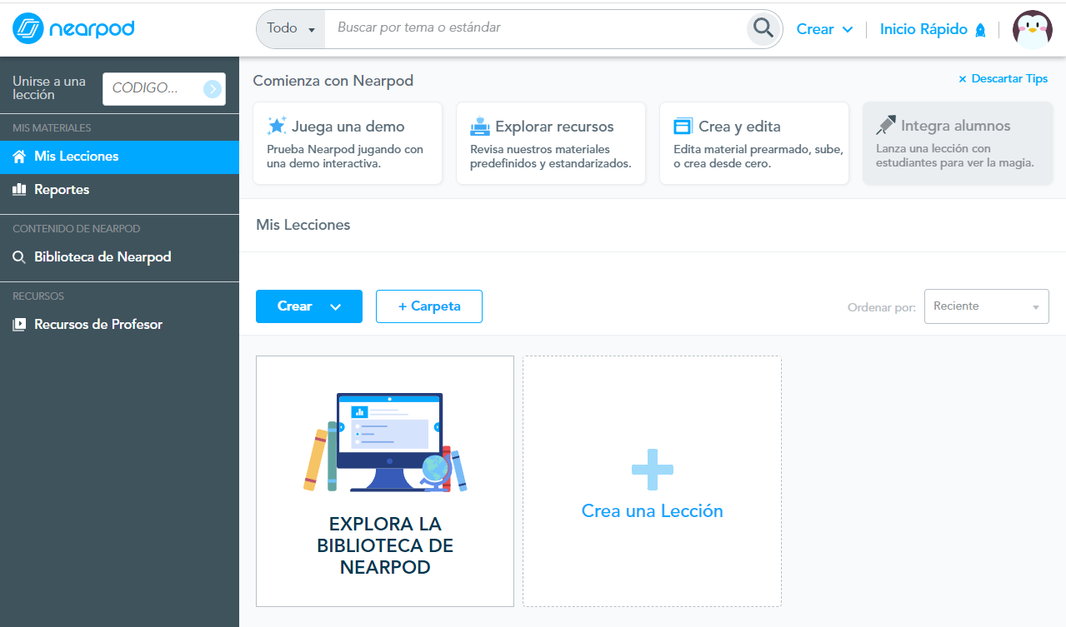Open the Integra alumnos card title

(x=956, y=127)
